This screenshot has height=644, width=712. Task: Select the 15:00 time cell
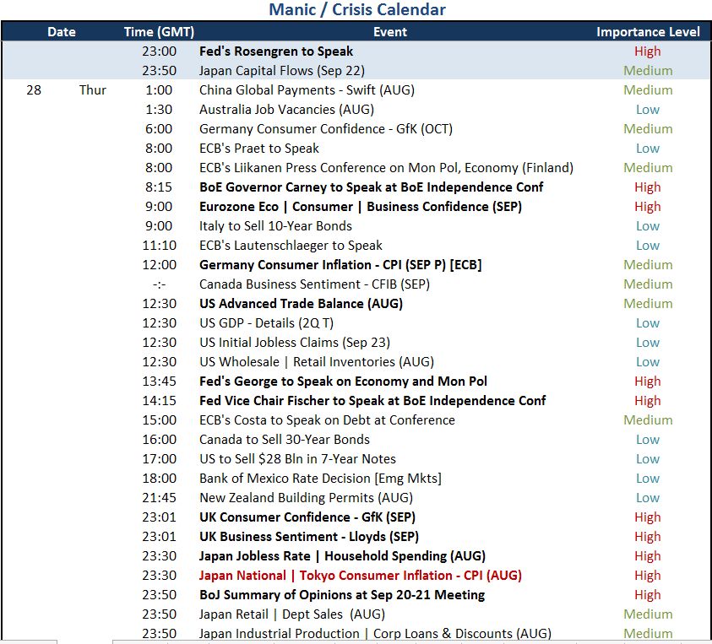(x=159, y=420)
